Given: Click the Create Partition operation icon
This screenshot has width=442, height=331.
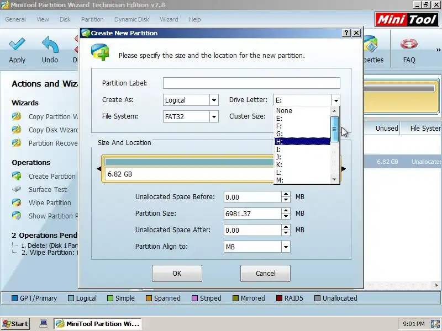Looking at the screenshot, I should pyautogui.click(x=17, y=176).
